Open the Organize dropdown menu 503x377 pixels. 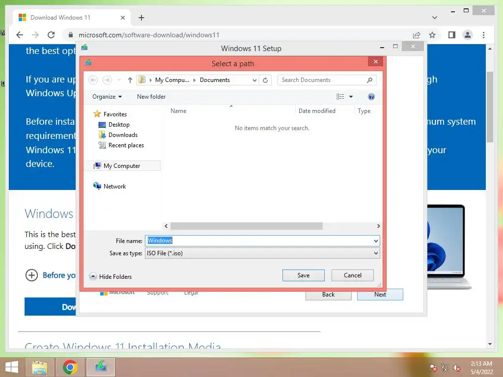107,97
